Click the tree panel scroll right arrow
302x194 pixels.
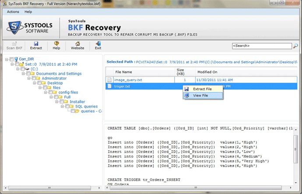click(99, 188)
